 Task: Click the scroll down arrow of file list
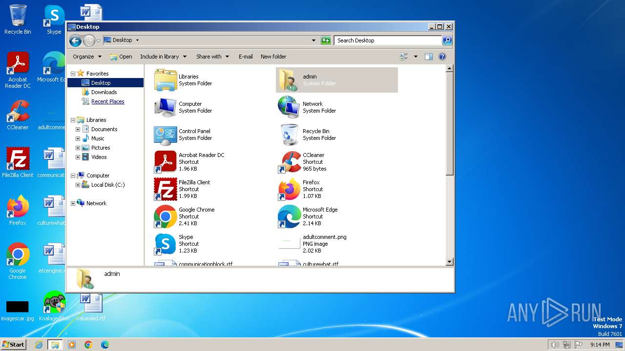[450, 262]
